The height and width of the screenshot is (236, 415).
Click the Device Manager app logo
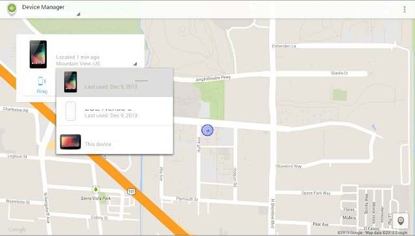12,8
